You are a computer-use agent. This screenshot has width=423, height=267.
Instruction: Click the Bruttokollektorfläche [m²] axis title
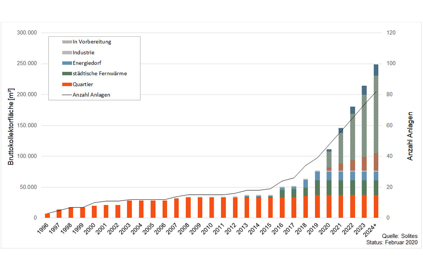(11, 127)
